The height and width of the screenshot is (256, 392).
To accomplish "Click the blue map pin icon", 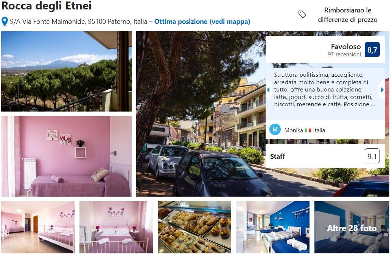I will point(5,22).
